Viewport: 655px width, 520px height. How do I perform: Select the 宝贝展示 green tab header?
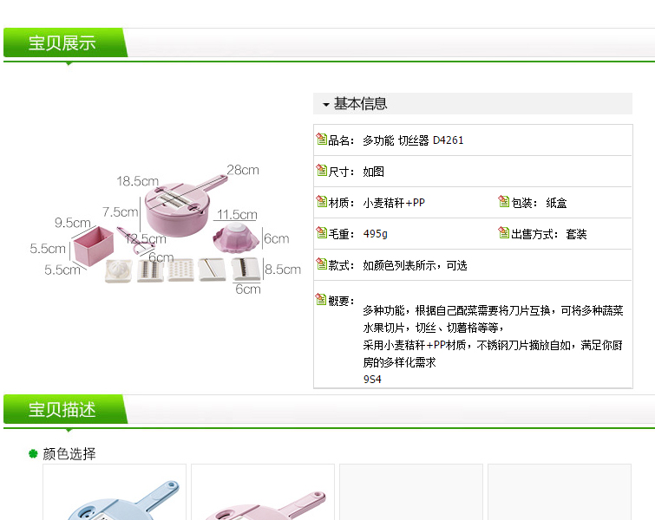(x=65, y=42)
